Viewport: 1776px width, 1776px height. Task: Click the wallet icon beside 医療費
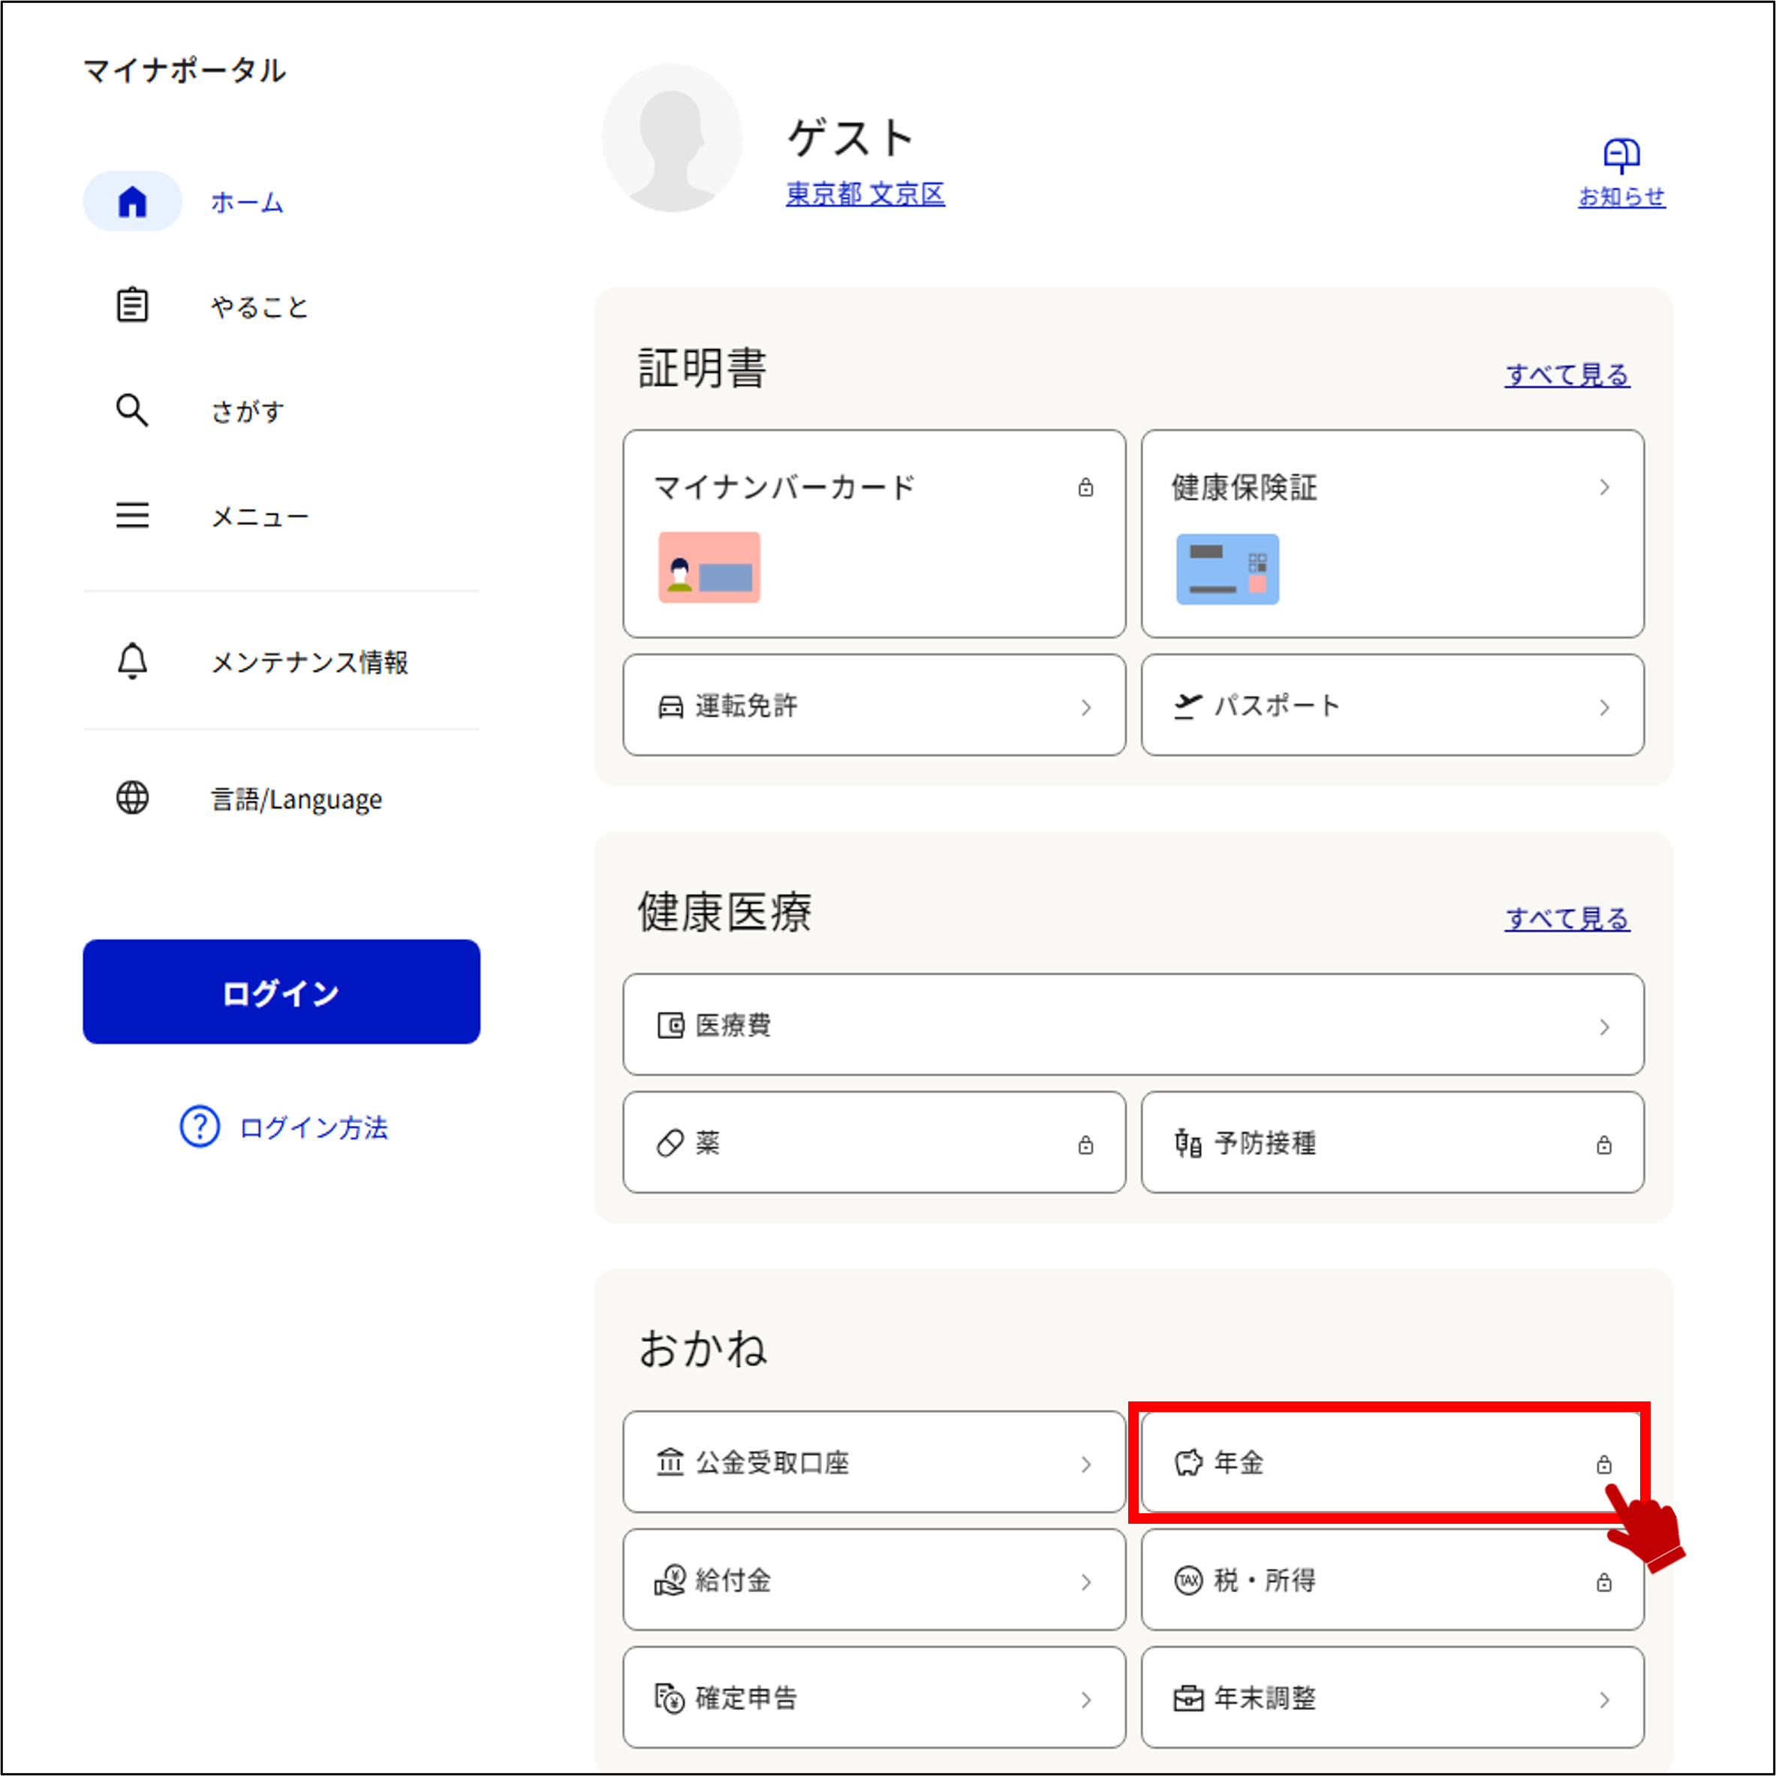pos(671,1025)
